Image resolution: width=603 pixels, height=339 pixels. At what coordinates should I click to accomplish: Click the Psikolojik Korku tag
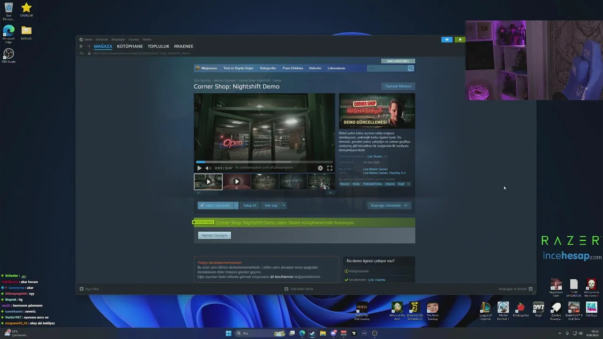(x=372, y=184)
